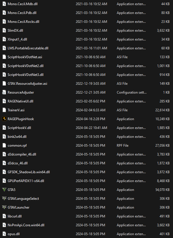173x238 pixels.
Task: Click the ScriptHookV.dll file icon
Action: pyautogui.click(x=4, y=128)
